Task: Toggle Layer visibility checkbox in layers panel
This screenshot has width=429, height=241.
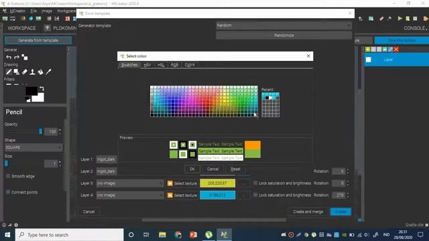Action: pyautogui.click(x=369, y=60)
